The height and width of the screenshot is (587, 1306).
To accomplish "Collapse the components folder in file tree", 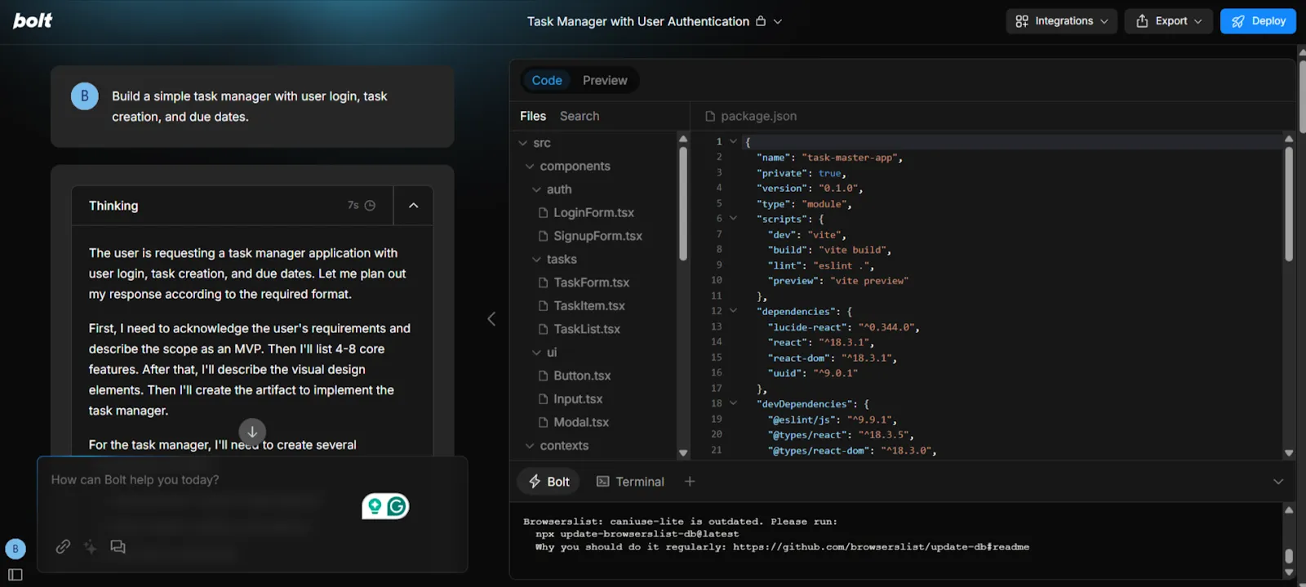I will [x=530, y=167].
